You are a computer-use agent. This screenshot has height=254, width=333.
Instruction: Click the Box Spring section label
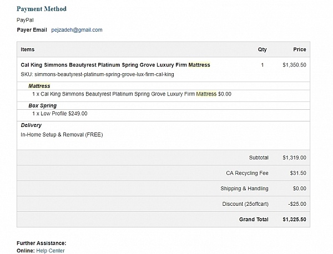(x=43, y=106)
